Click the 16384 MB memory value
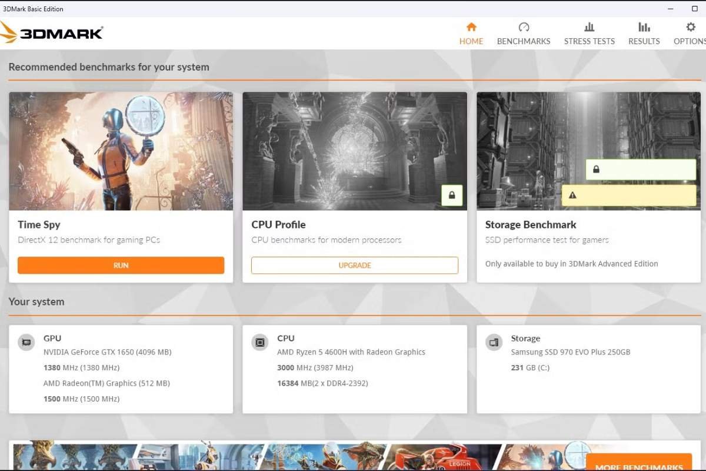Viewport: 706px width, 471px height. click(x=322, y=383)
